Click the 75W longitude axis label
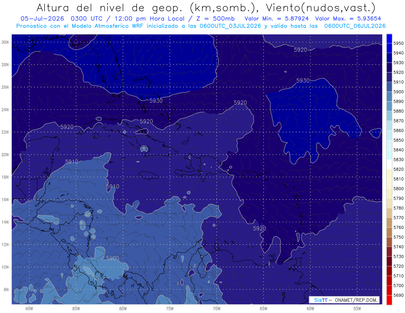 pyautogui.click(x=170, y=309)
